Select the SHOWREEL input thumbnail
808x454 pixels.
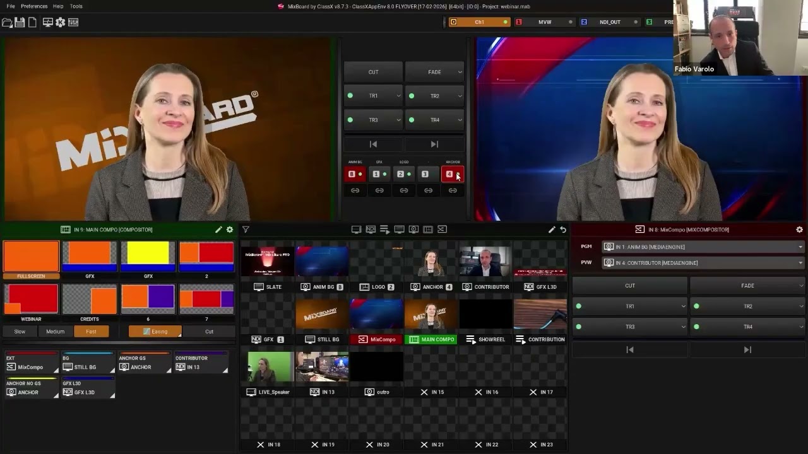click(485, 315)
